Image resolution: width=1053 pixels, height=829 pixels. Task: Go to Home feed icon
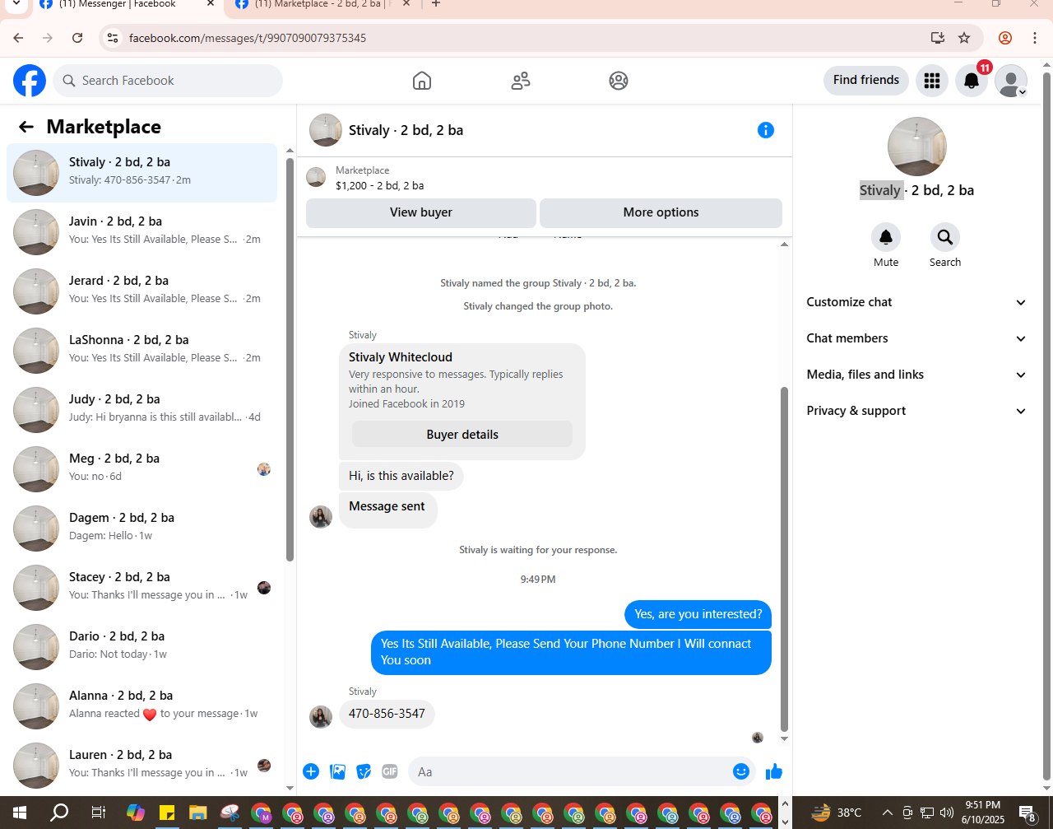tap(422, 81)
